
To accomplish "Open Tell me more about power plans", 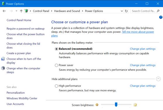I will tap(138, 32).
